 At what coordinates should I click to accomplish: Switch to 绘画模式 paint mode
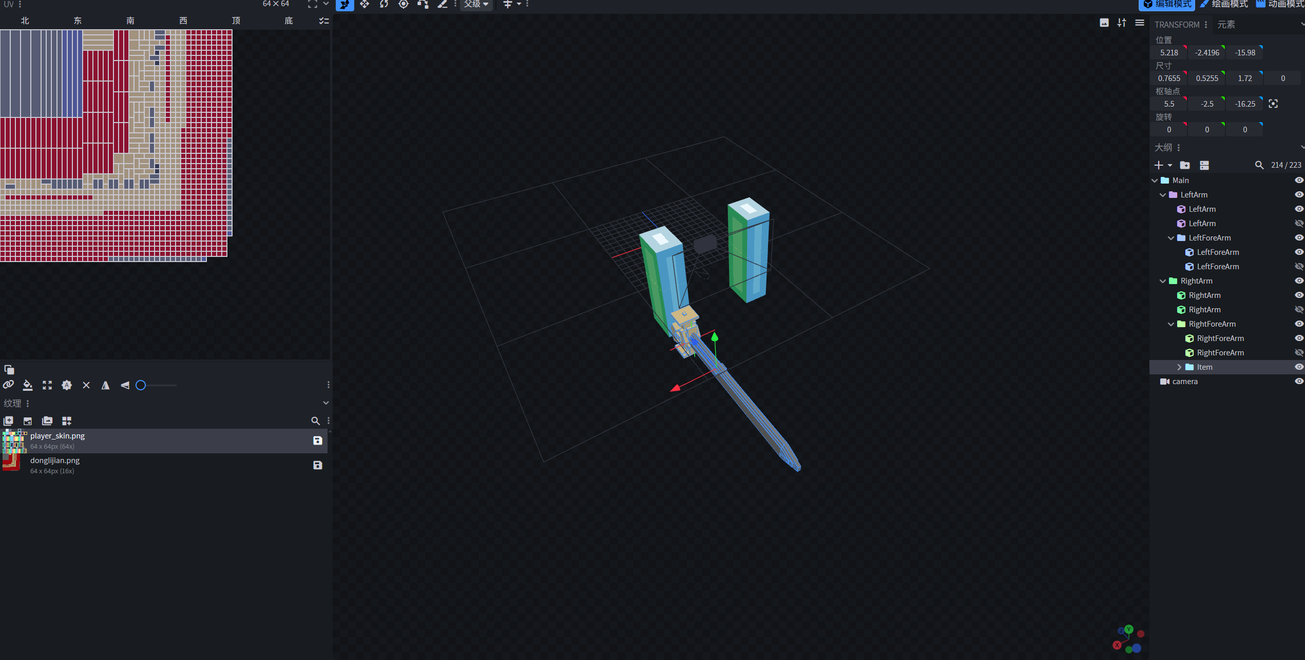click(1224, 4)
